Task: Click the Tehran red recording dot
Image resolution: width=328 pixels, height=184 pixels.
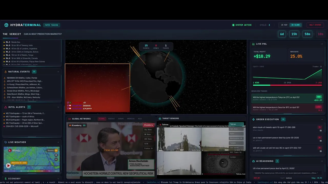Action: [160, 125]
